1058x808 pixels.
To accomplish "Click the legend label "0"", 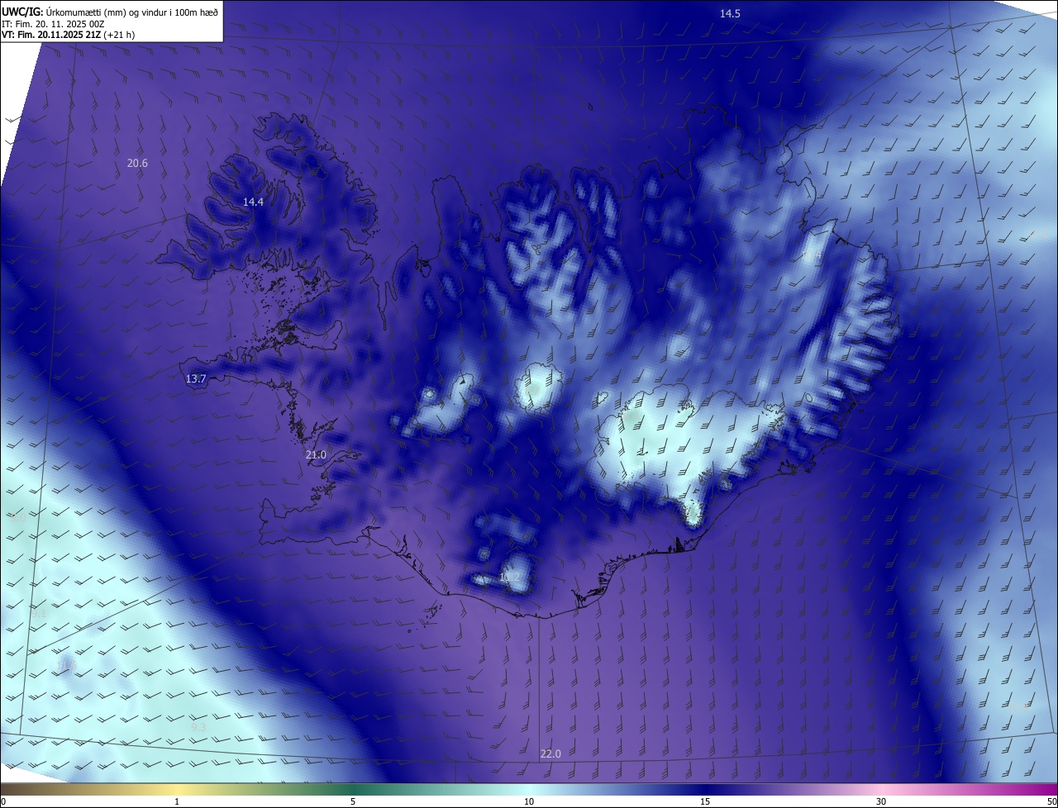I will (x=2, y=802).
